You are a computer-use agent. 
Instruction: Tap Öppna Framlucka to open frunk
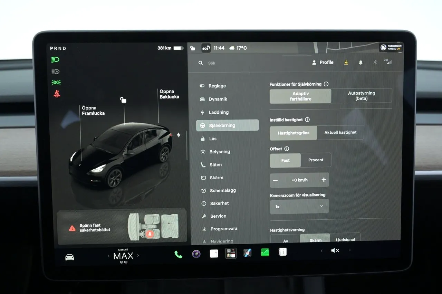point(93,111)
